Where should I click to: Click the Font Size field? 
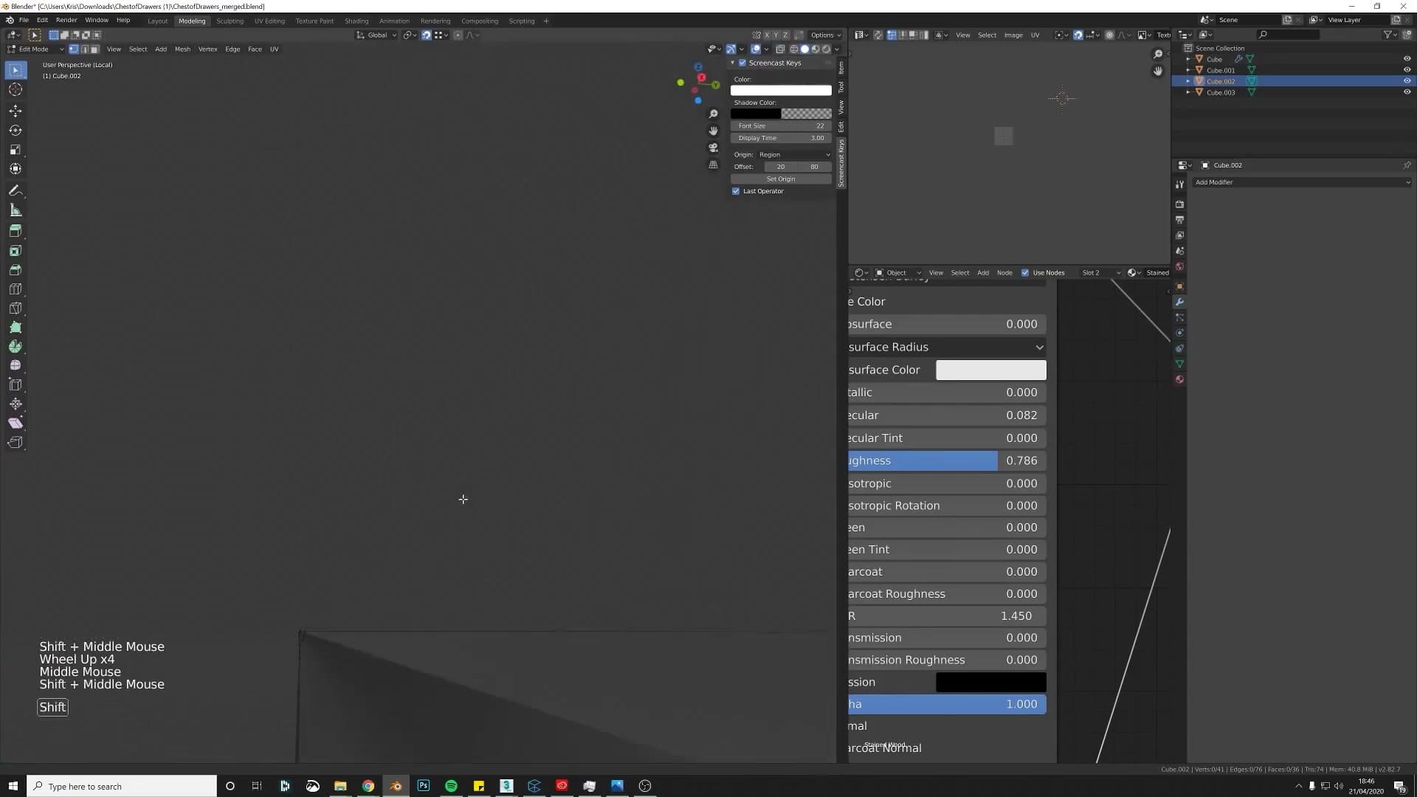781,125
